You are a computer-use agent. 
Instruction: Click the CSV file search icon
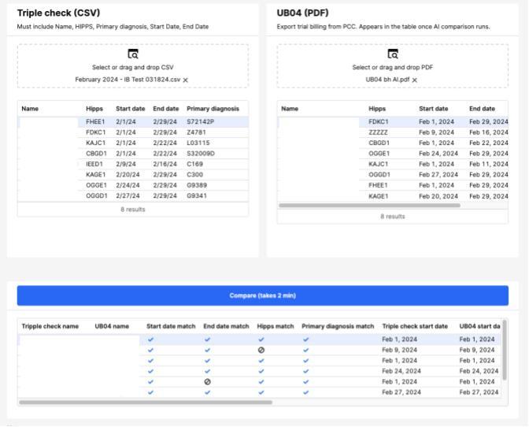tap(133, 54)
